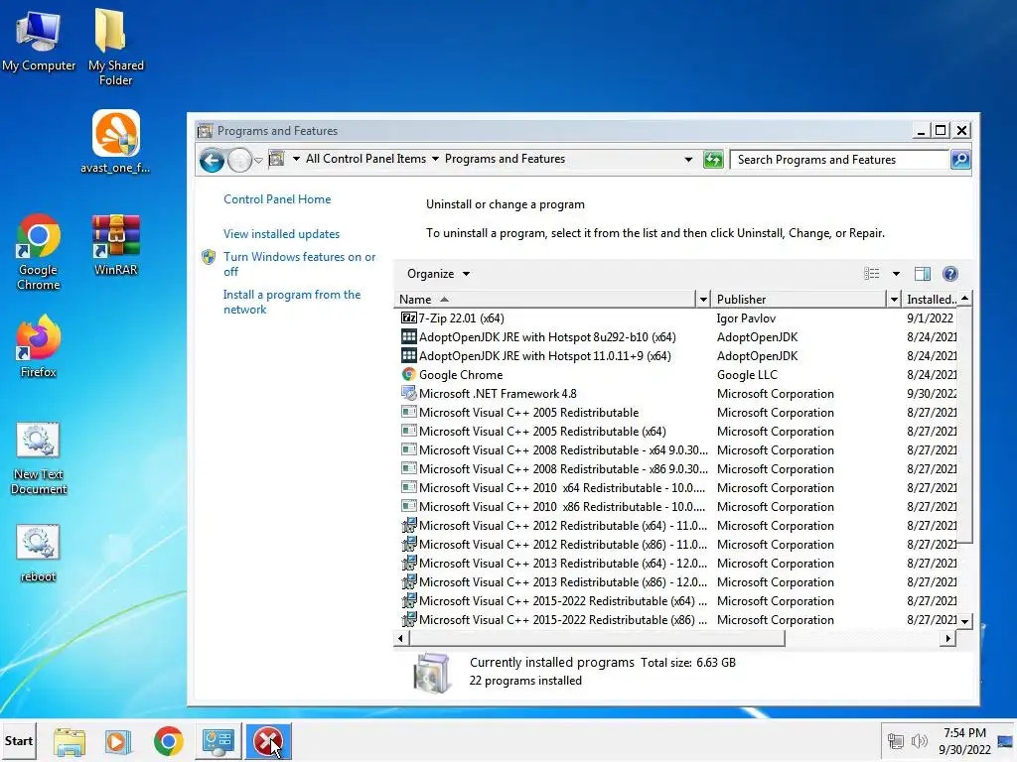The width and height of the screenshot is (1017, 762).
Task: Select the avast_one_f... installer icon
Action: [115, 141]
